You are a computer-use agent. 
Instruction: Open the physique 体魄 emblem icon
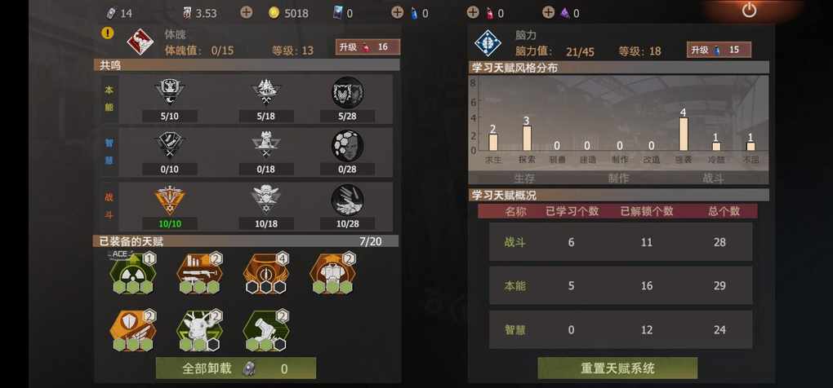pyautogui.click(x=140, y=42)
